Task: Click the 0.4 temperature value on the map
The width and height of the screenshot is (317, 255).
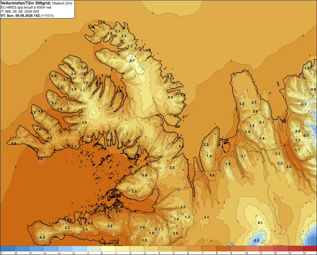Action: point(298,131)
